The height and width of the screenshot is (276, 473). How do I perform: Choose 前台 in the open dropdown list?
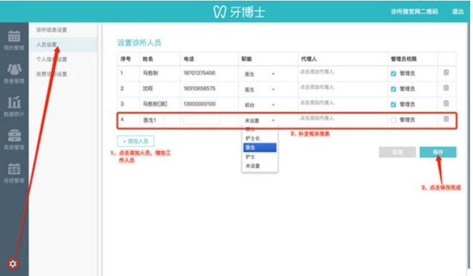coord(260,129)
